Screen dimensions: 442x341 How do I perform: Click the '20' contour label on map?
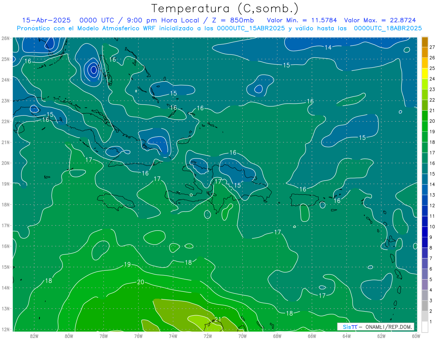point(140,282)
